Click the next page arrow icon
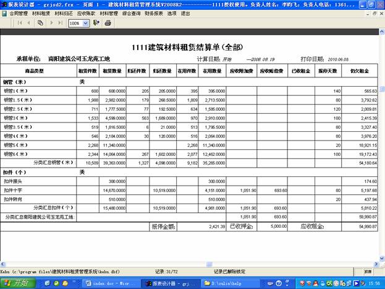The height and width of the screenshot is (289, 385). click(51, 23)
